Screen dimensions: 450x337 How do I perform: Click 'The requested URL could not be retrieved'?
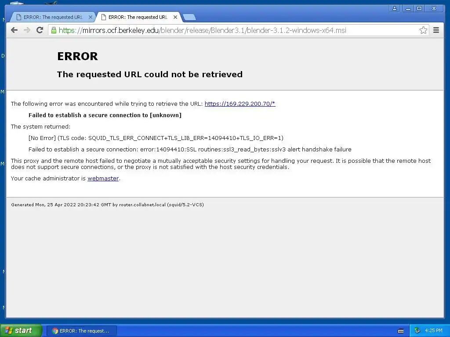(150, 74)
